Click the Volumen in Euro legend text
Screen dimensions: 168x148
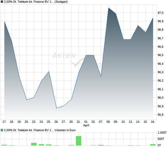pyautogui.click(x=65, y=130)
